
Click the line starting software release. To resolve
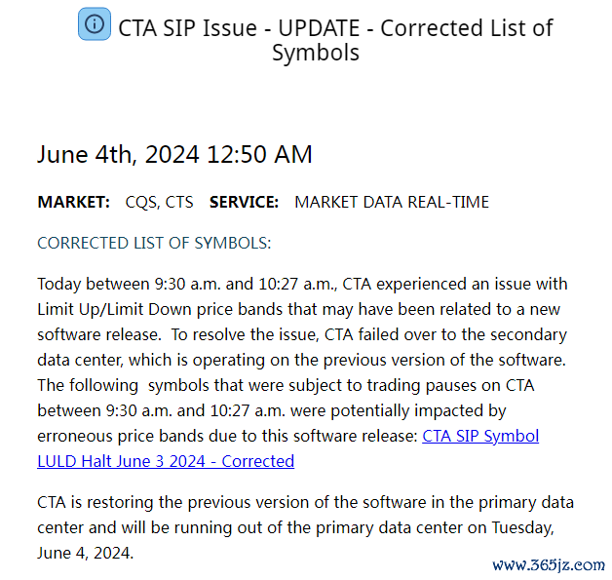pos(302,334)
